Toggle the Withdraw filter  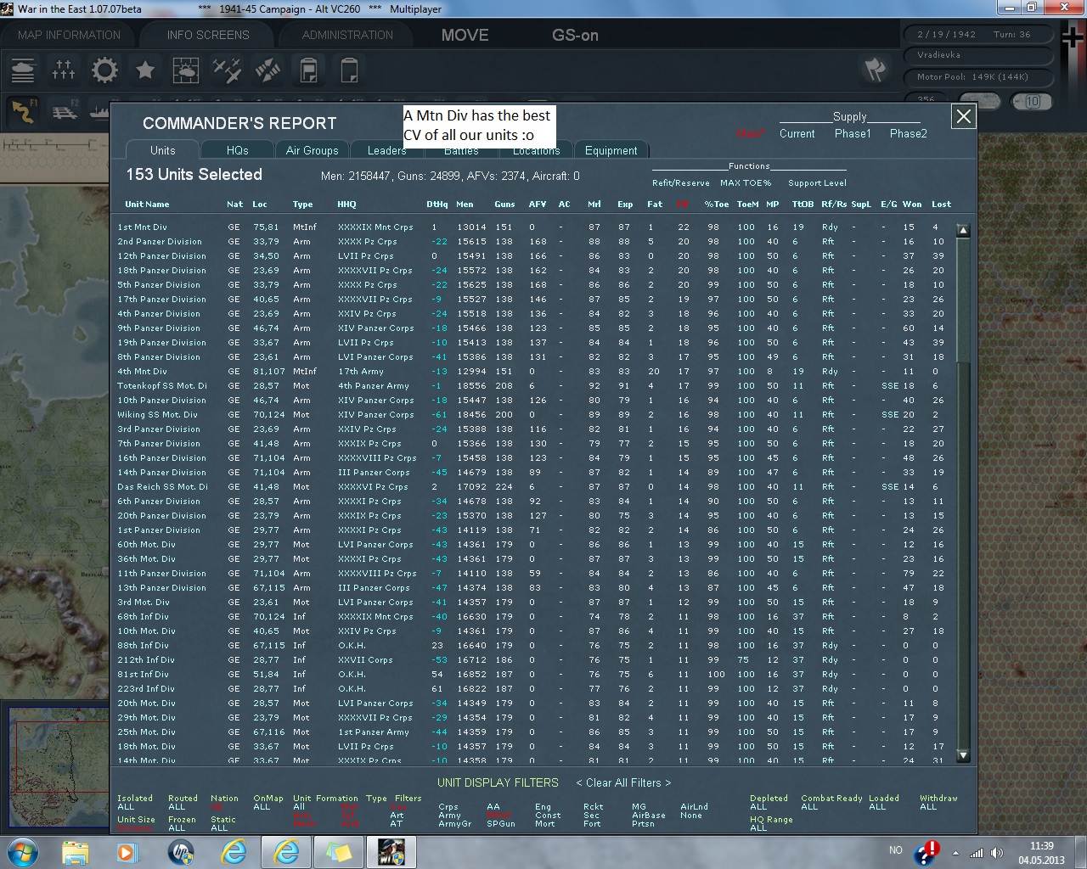pos(938,802)
